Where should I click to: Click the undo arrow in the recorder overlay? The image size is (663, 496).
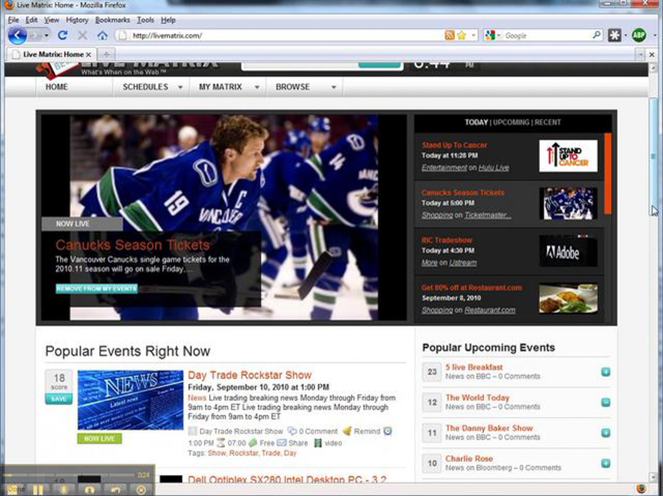pos(115,490)
